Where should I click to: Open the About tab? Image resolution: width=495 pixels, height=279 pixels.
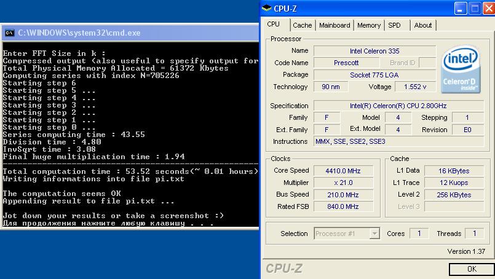[x=422, y=25]
